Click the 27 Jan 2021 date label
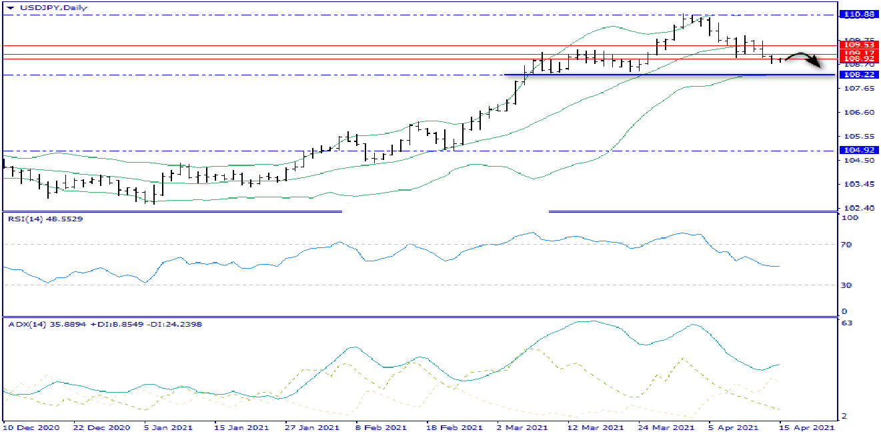The width and height of the screenshot is (881, 432). [313, 426]
